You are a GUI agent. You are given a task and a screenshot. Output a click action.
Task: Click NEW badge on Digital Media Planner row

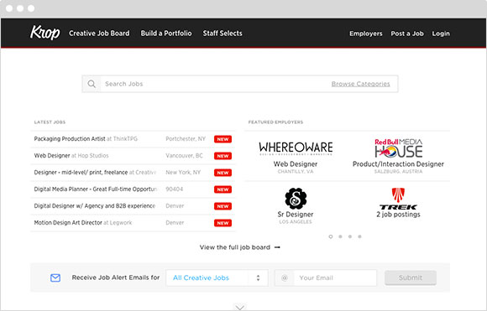[x=223, y=189]
